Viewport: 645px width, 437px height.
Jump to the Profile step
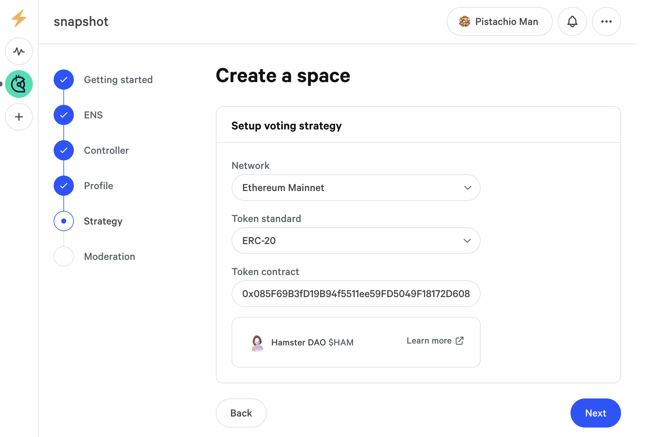tap(98, 186)
